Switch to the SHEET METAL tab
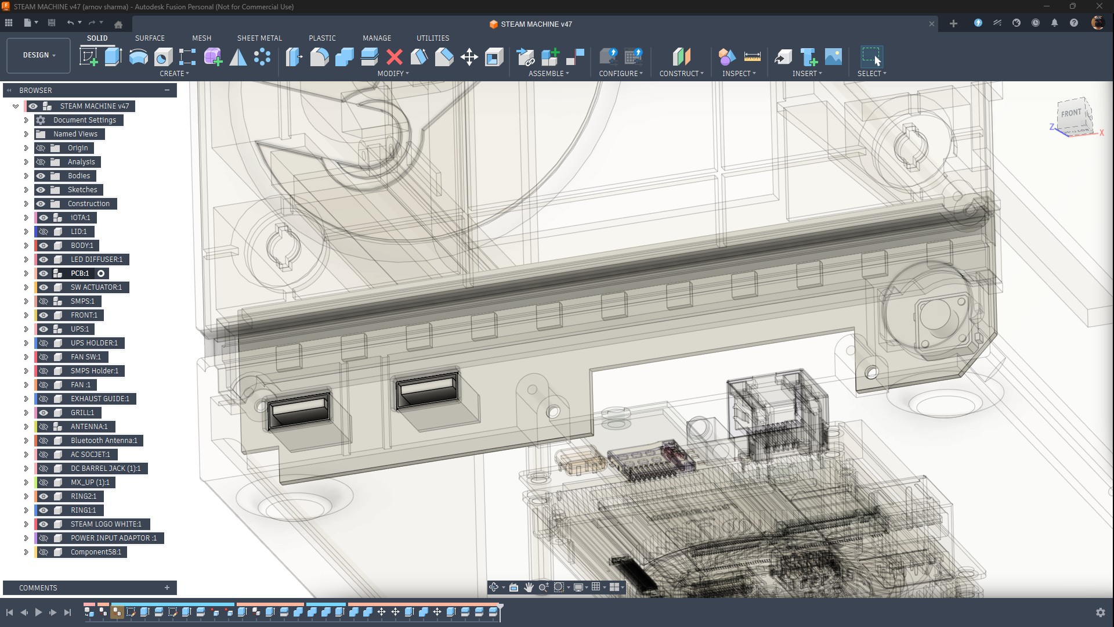The width and height of the screenshot is (1114, 627). pyautogui.click(x=259, y=38)
